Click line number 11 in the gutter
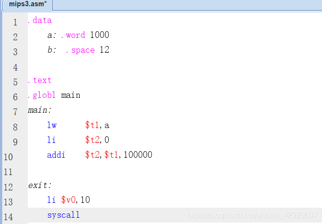322x224 pixels. (8, 172)
